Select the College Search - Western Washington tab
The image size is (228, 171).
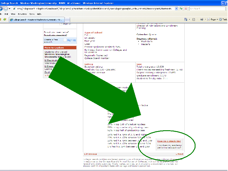[37, 20]
